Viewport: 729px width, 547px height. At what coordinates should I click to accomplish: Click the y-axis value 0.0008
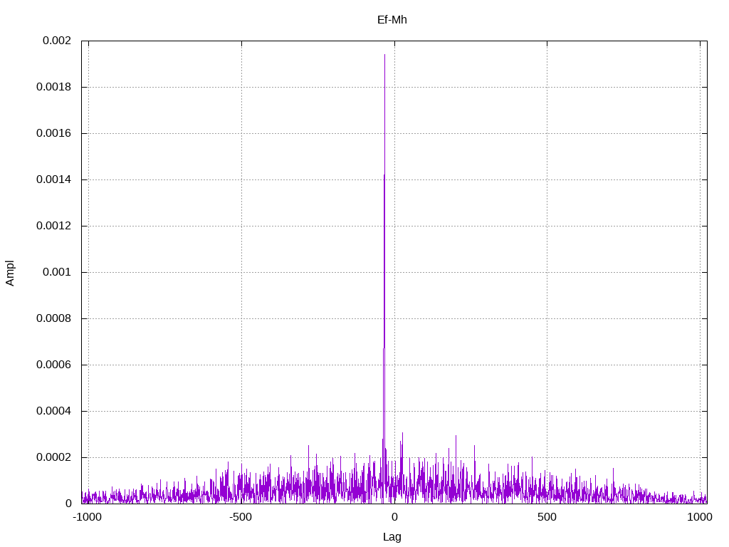(54, 318)
